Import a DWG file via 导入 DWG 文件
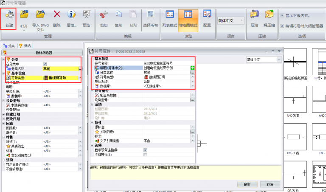 click(x=40, y=14)
